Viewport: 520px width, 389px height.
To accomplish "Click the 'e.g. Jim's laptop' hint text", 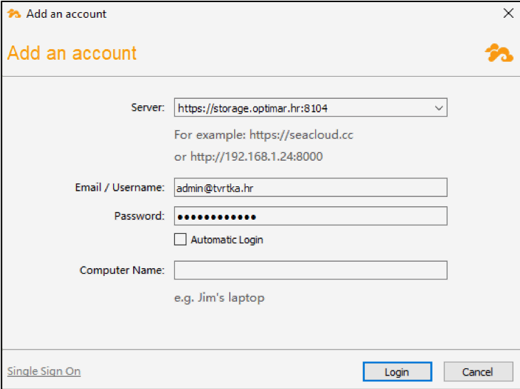I will click(219, 298).
